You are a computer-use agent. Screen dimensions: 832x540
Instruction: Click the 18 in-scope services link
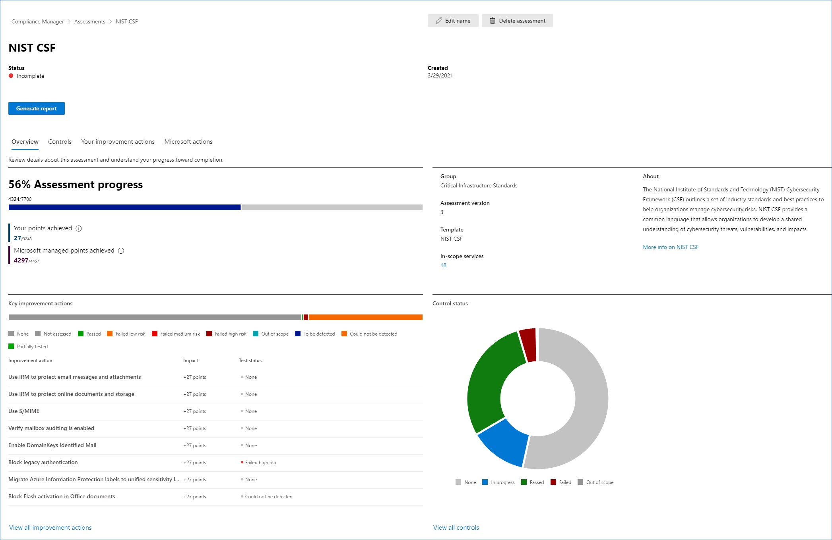tap(443, 265)
